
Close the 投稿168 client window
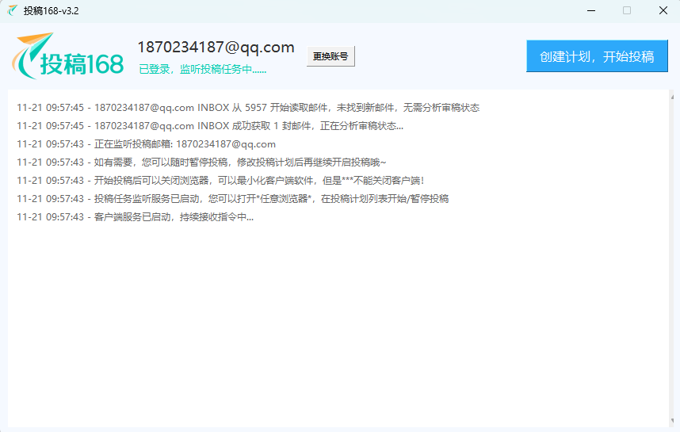pos(663,10)
